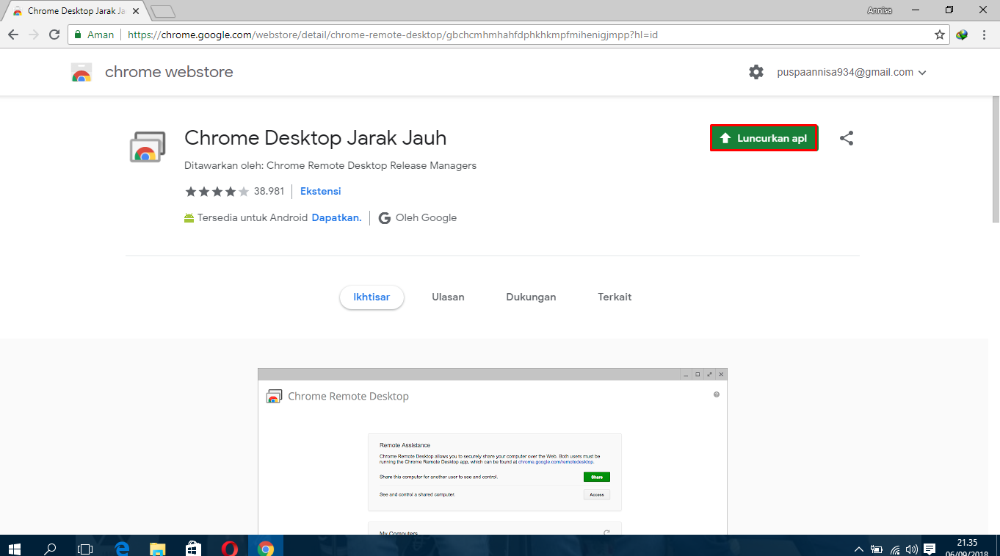This screenshot has width=1000, height=556.
Task: Open taskbar search magnifier icon
Action: coord(51,548)
